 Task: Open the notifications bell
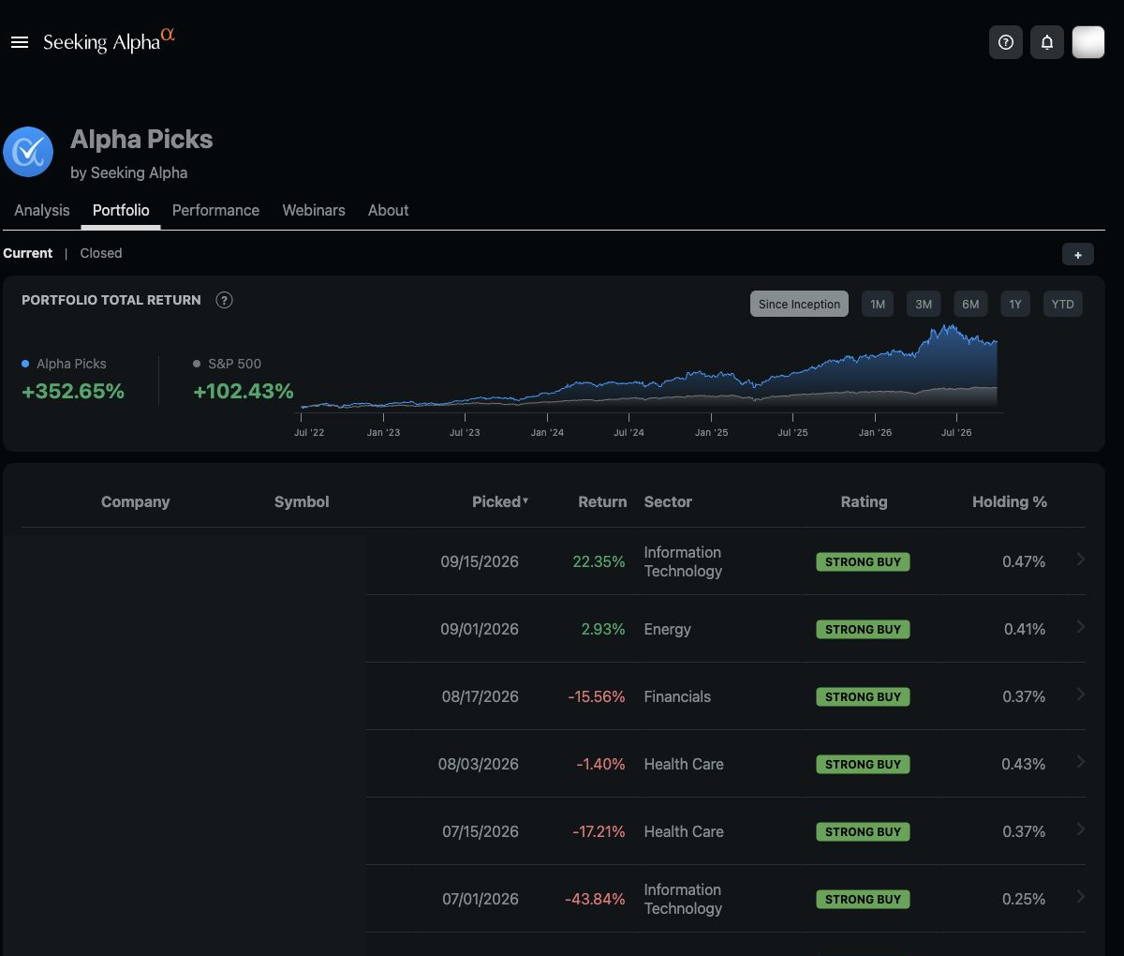1047,42
